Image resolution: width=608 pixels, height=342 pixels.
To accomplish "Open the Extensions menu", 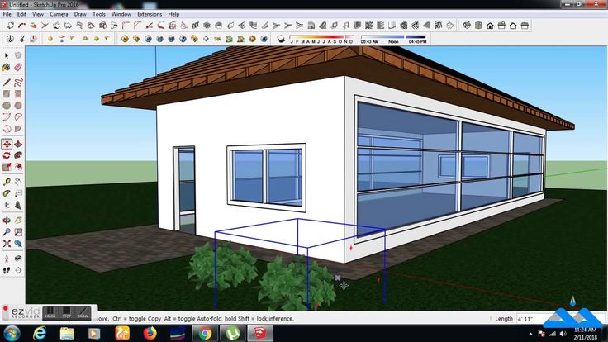I will 150,14.
